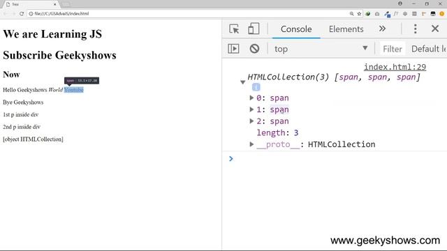
Task: Click the Subscribe Geekyshows heading
Action: click(x=59, y=55)
